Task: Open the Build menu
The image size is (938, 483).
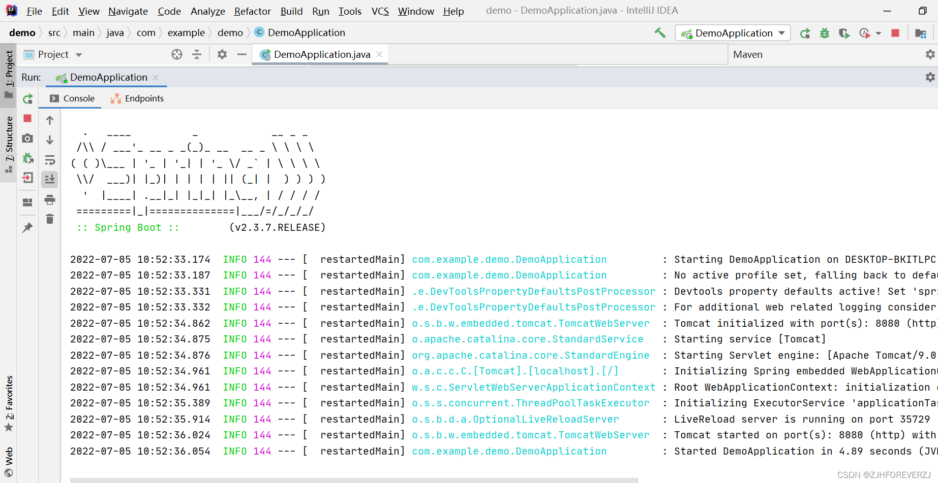Action: pos(291,11)
